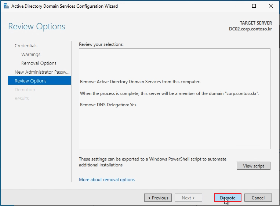Click the Review your selections label
The image size is (280, 206).
101,44
